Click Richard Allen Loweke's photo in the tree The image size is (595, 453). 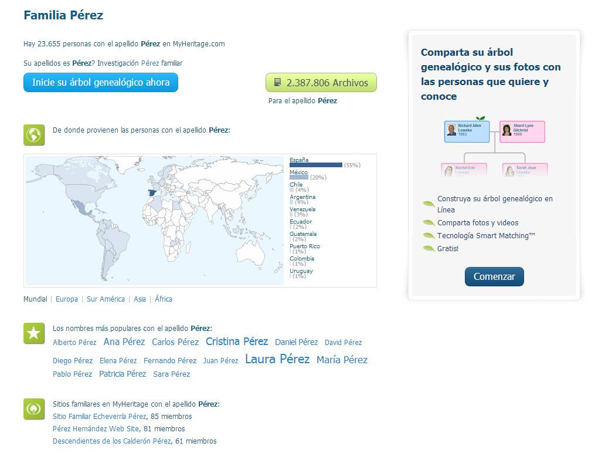pyautogui.click(x=451, y=130)
